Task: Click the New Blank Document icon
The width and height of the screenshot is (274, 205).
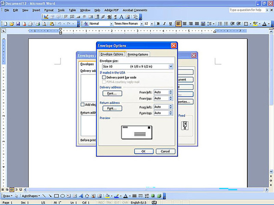Action: pyautogui.click(x=5, y=24)
